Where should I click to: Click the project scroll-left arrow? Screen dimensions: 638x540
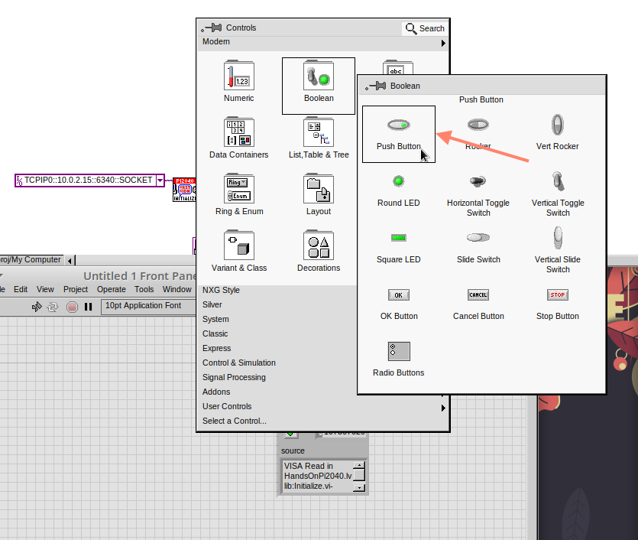pos(70,260)
